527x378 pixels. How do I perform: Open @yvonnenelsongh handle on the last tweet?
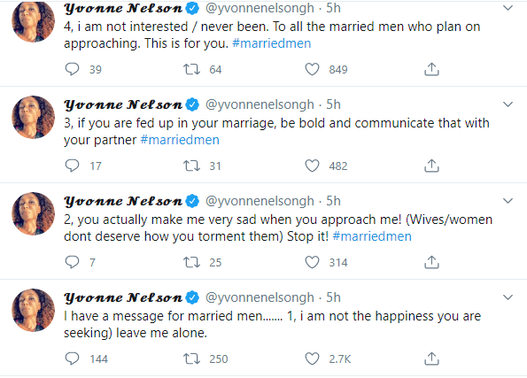pos(260,297)
